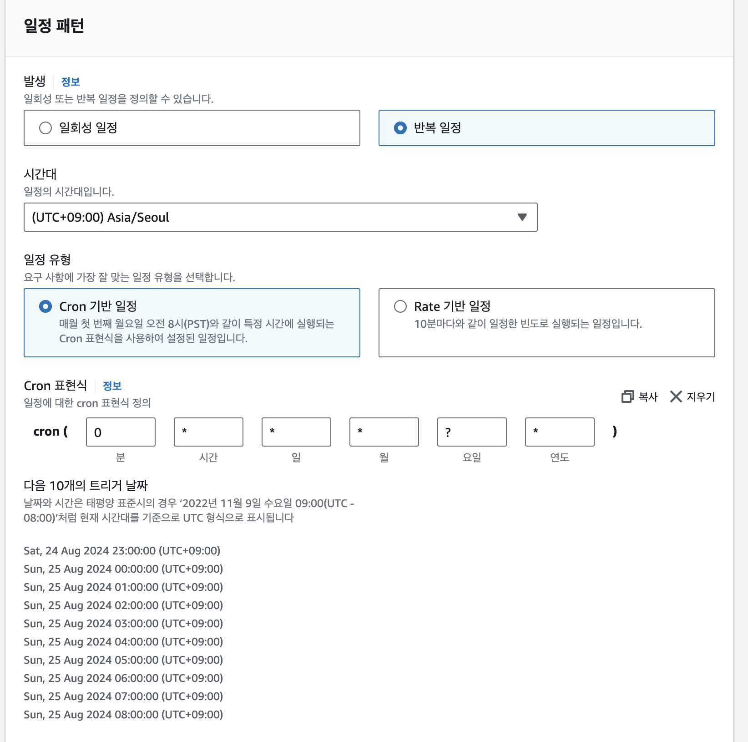Image resolution: width=748 pixels, height=742 pixels.
Task: Choose the Rate 기반 일정 option
Action: [x=400, y=306]
